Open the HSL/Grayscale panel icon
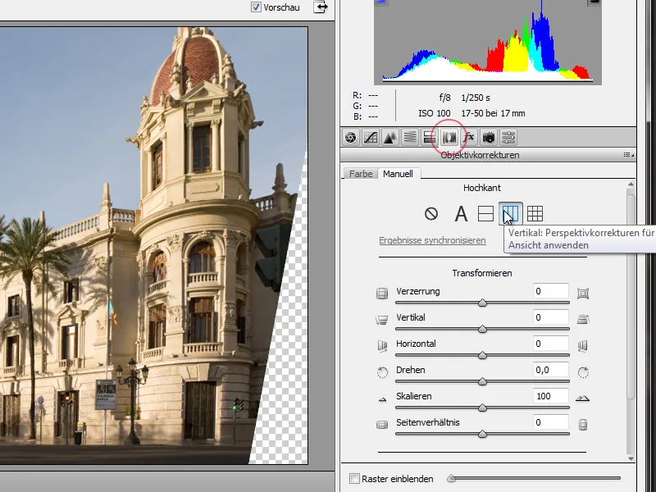 410,137
